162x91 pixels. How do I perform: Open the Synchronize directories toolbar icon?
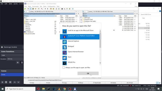point(67,9)
